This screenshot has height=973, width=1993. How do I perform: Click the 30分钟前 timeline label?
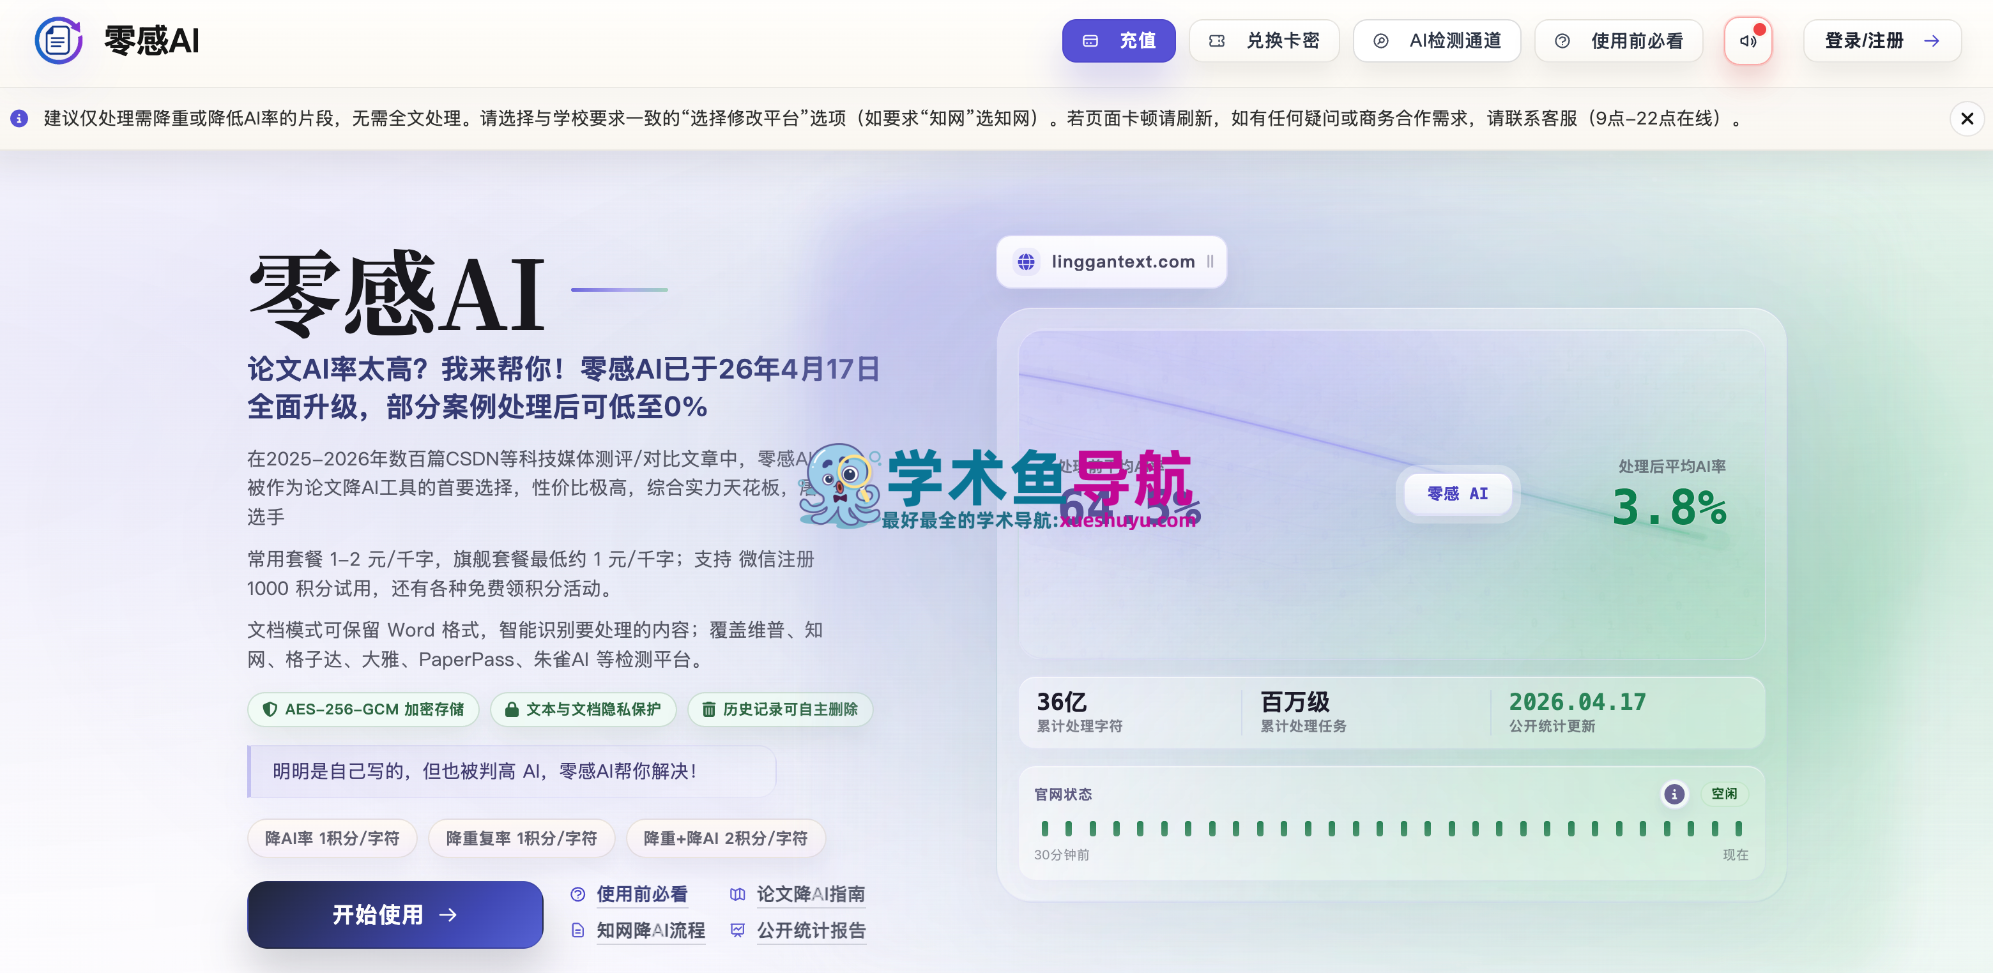coord(1062,855)
